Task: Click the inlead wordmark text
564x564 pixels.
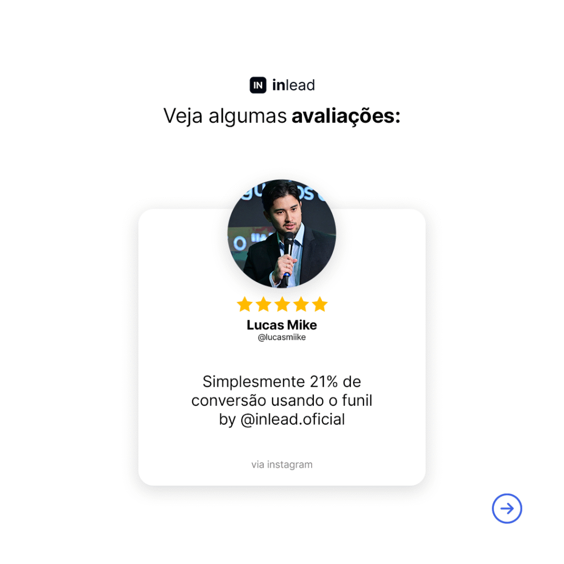Action: pos(293,85)
